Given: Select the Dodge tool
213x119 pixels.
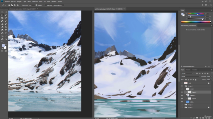Looking at the screenshot, I should (6, 30).
